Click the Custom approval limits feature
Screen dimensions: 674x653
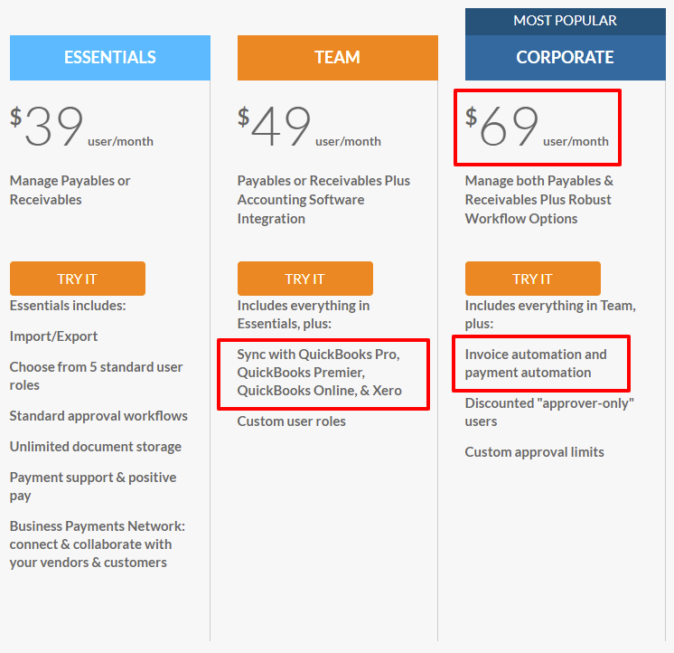[534, 452]
